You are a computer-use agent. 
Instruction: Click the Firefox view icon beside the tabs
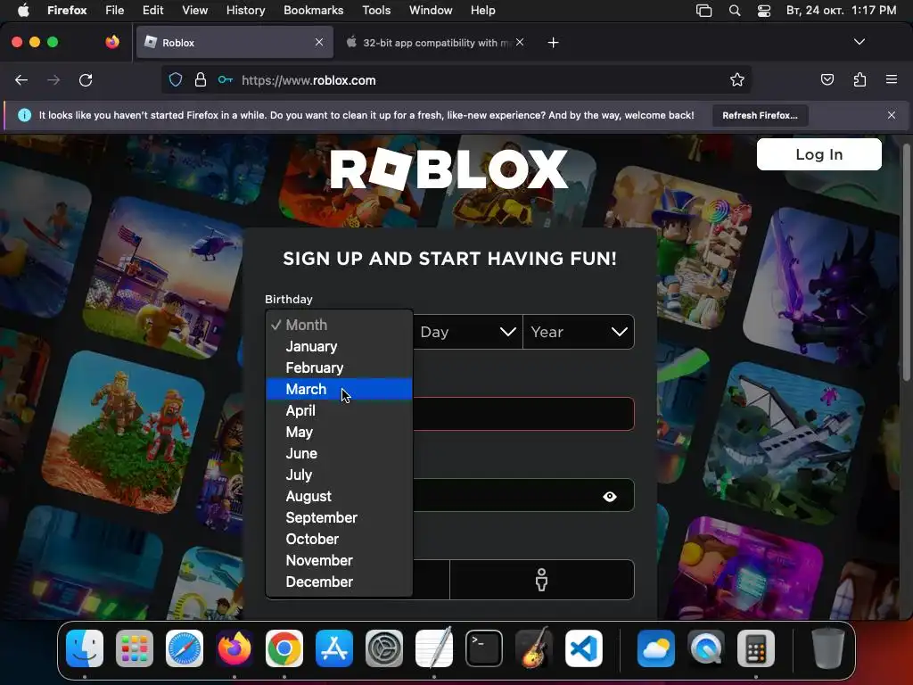pyautogui.click(x=112, y=42)
